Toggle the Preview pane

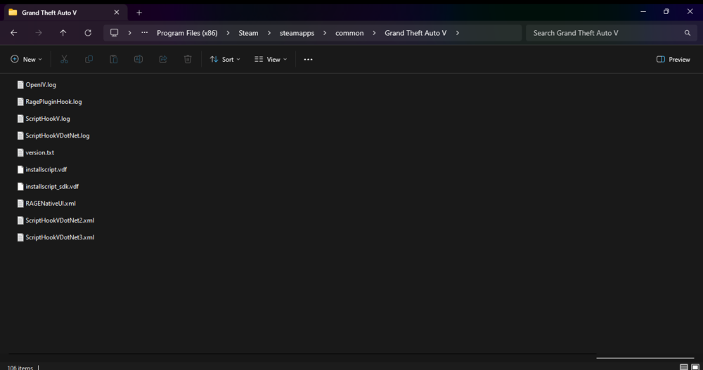click(x=673, y=59)
